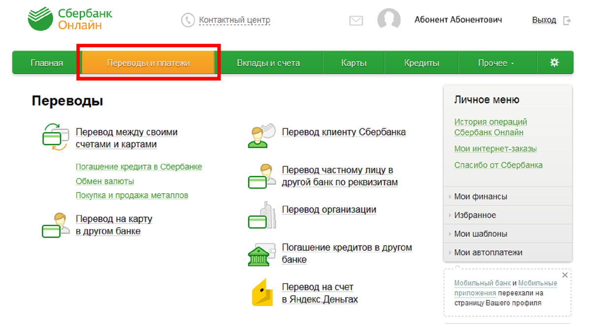The height and width of the screenshot is (324, 590).
Task: Click the Перевод клиенту Сбербанка link
Action: pos(344,132)
